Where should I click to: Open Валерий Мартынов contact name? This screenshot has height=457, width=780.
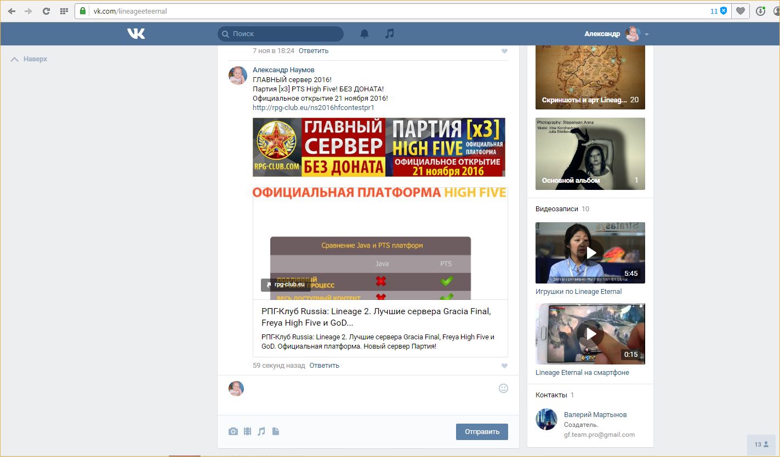point(595,415)
